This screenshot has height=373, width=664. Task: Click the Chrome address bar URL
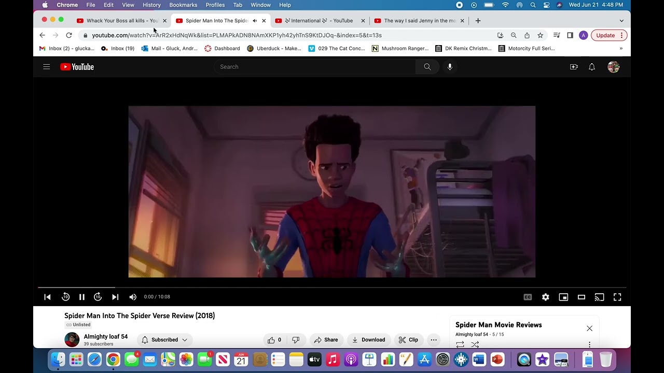click(237, 35)
